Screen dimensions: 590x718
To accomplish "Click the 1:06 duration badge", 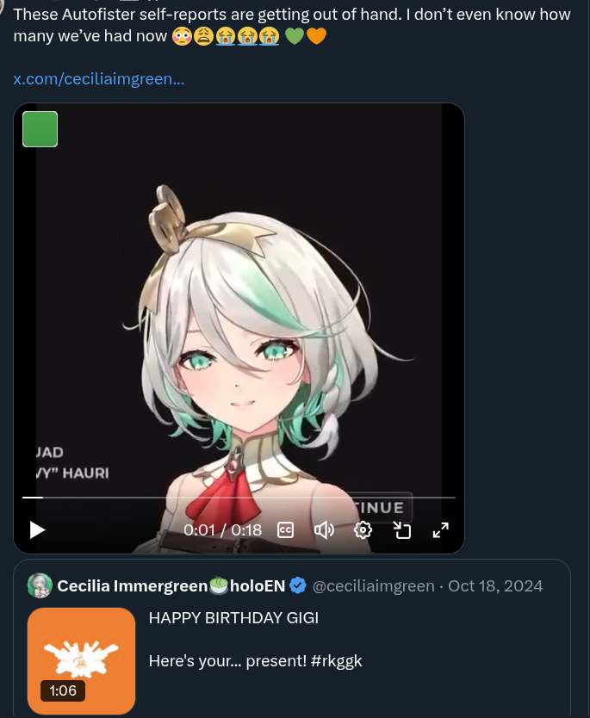I will click(63, 690).
